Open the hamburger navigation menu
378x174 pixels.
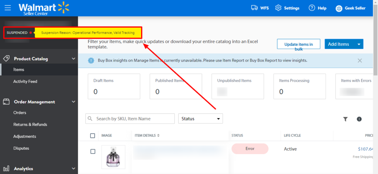(x=8, y=8)
